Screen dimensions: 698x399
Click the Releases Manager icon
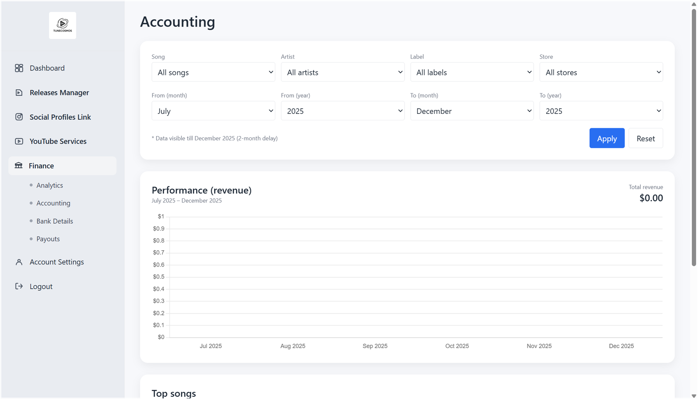pyautogui.click(x=19, y=92)
